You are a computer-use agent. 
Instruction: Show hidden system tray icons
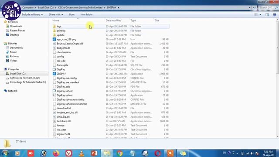[237, 153]
